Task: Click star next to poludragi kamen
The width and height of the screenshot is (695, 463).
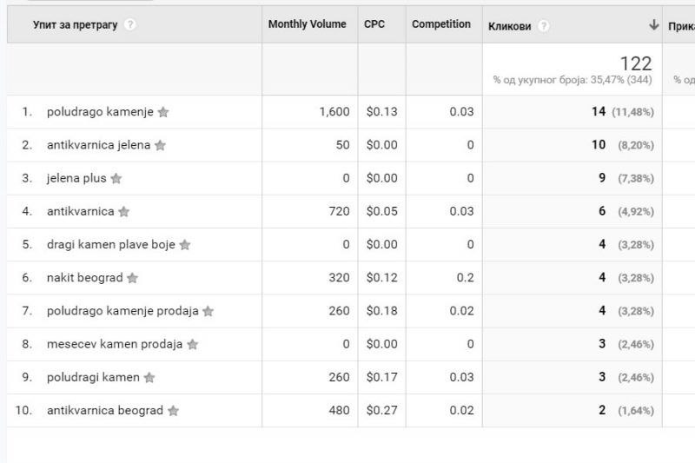Action: pyautogui.click(x=149, y=378)
